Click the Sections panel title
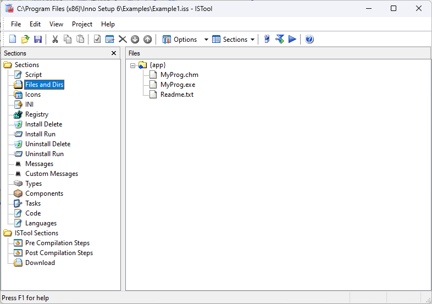This screenshot has width=432, height=304. (x=15, y=53)
